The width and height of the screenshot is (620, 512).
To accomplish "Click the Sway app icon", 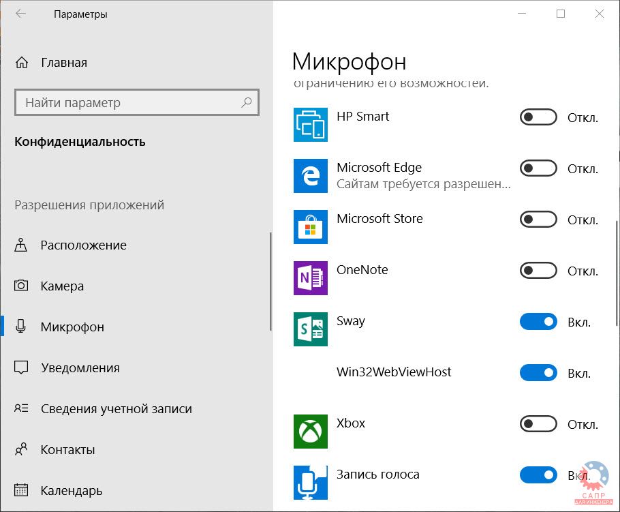I will 311,329.
